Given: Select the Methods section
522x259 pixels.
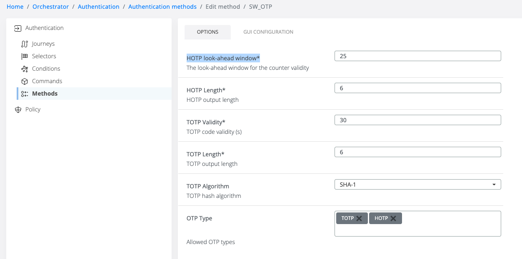Looking at the screenshot, I should 45,94.
